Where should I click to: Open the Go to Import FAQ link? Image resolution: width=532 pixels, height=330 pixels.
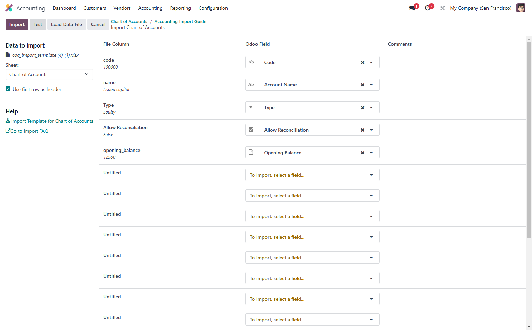point(29,131)
